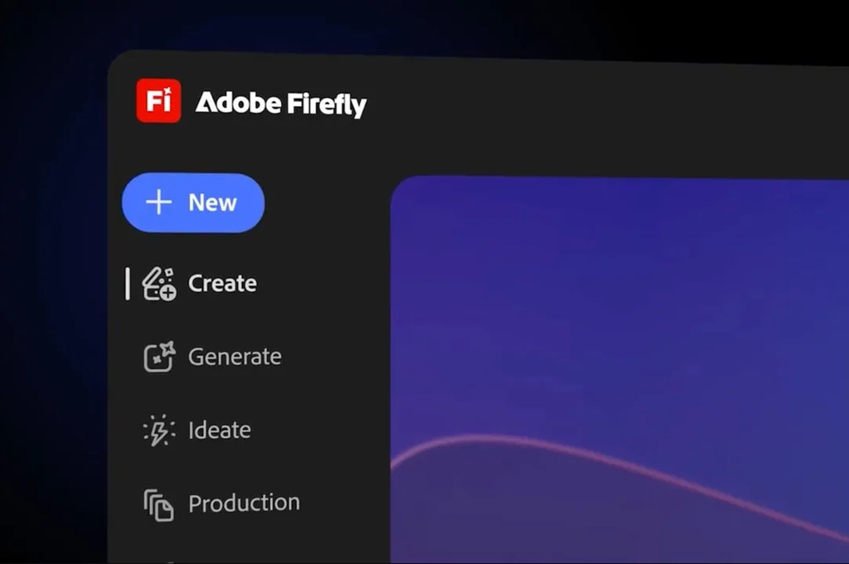Open the Production sidebar label
The image size is (849, 564).
pyautogui.click(x=244, y=503)
